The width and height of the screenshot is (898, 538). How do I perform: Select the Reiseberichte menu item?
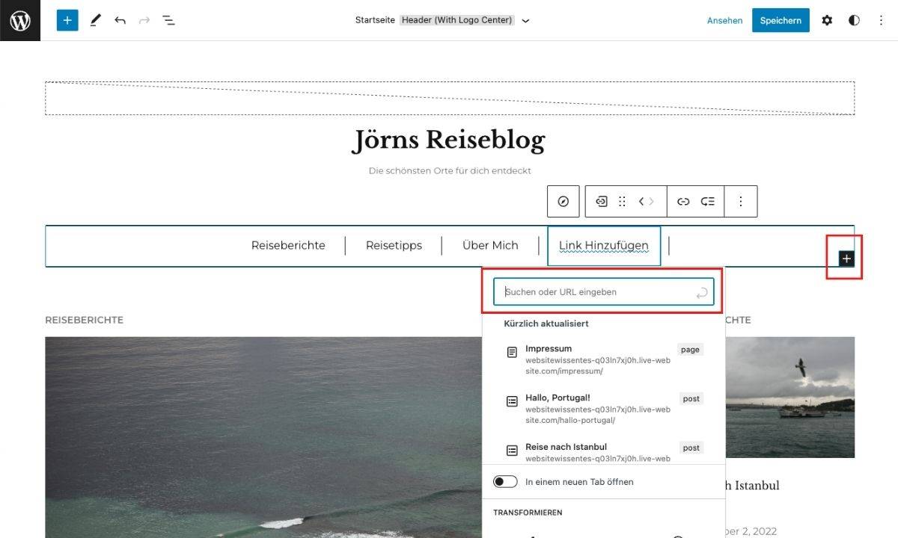(288, 245)
